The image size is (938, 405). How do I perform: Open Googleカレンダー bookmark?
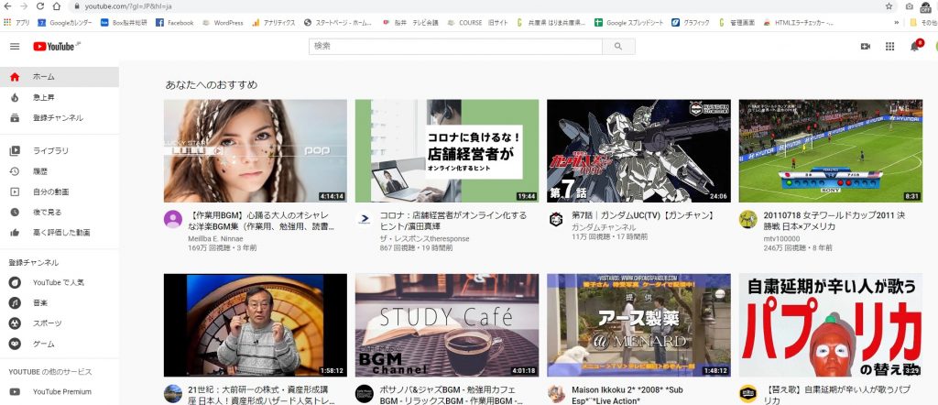[65, 23]
